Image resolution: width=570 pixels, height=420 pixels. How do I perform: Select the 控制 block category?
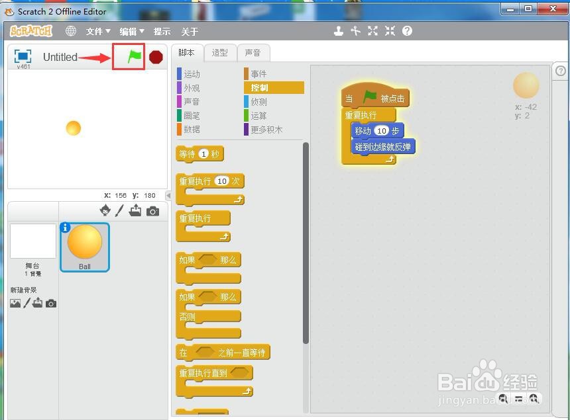[274, 88]
